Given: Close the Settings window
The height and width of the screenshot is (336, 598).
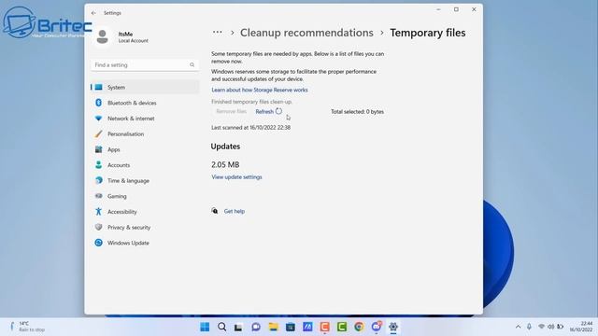Looking at the screenshot, I should pyautogui.click(x=474, y=9).
